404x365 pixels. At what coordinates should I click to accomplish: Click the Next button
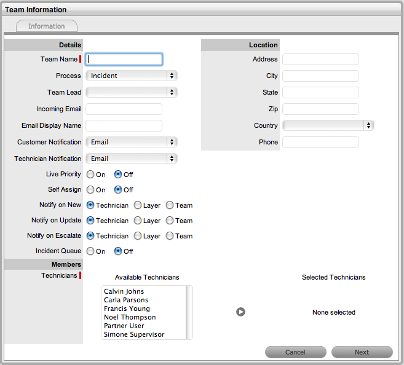click(x=362, y=352)
